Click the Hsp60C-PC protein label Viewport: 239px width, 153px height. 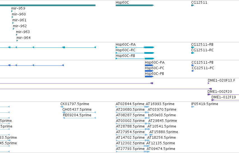(154, 68)
